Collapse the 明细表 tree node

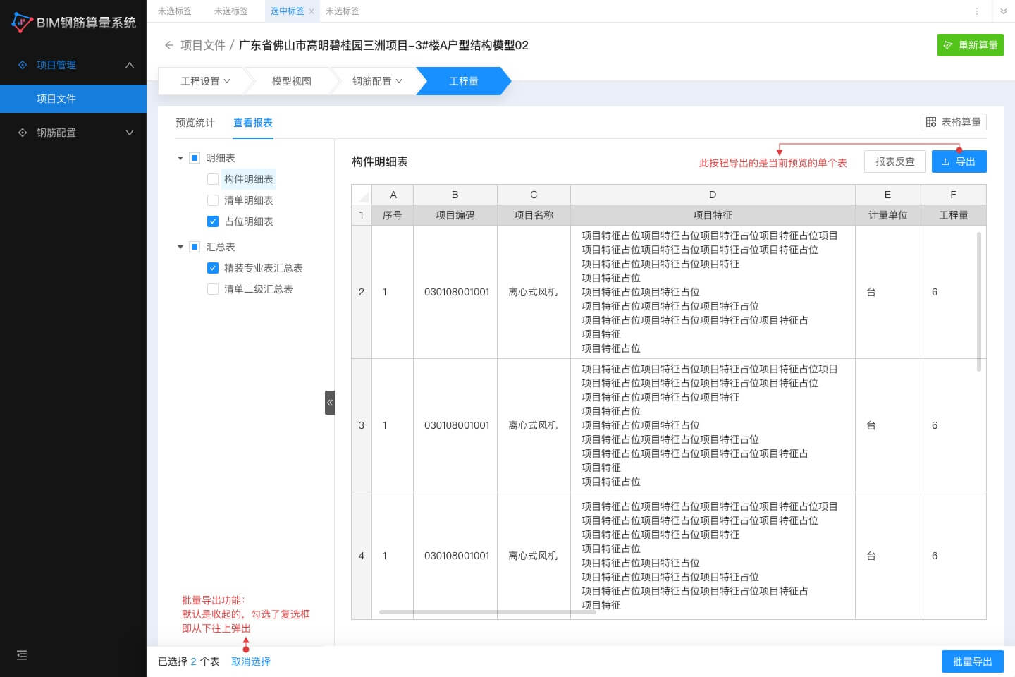click(180, 158)
